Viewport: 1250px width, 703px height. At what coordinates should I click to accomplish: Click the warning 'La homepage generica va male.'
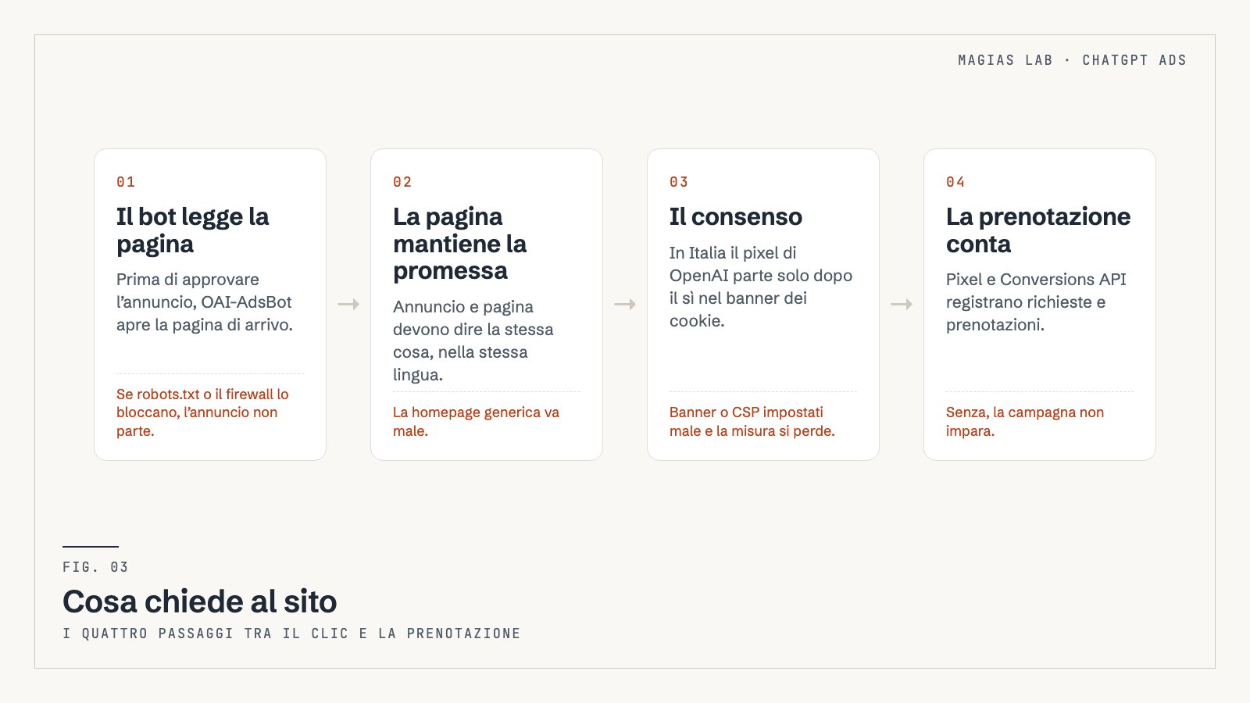(476, 421)
